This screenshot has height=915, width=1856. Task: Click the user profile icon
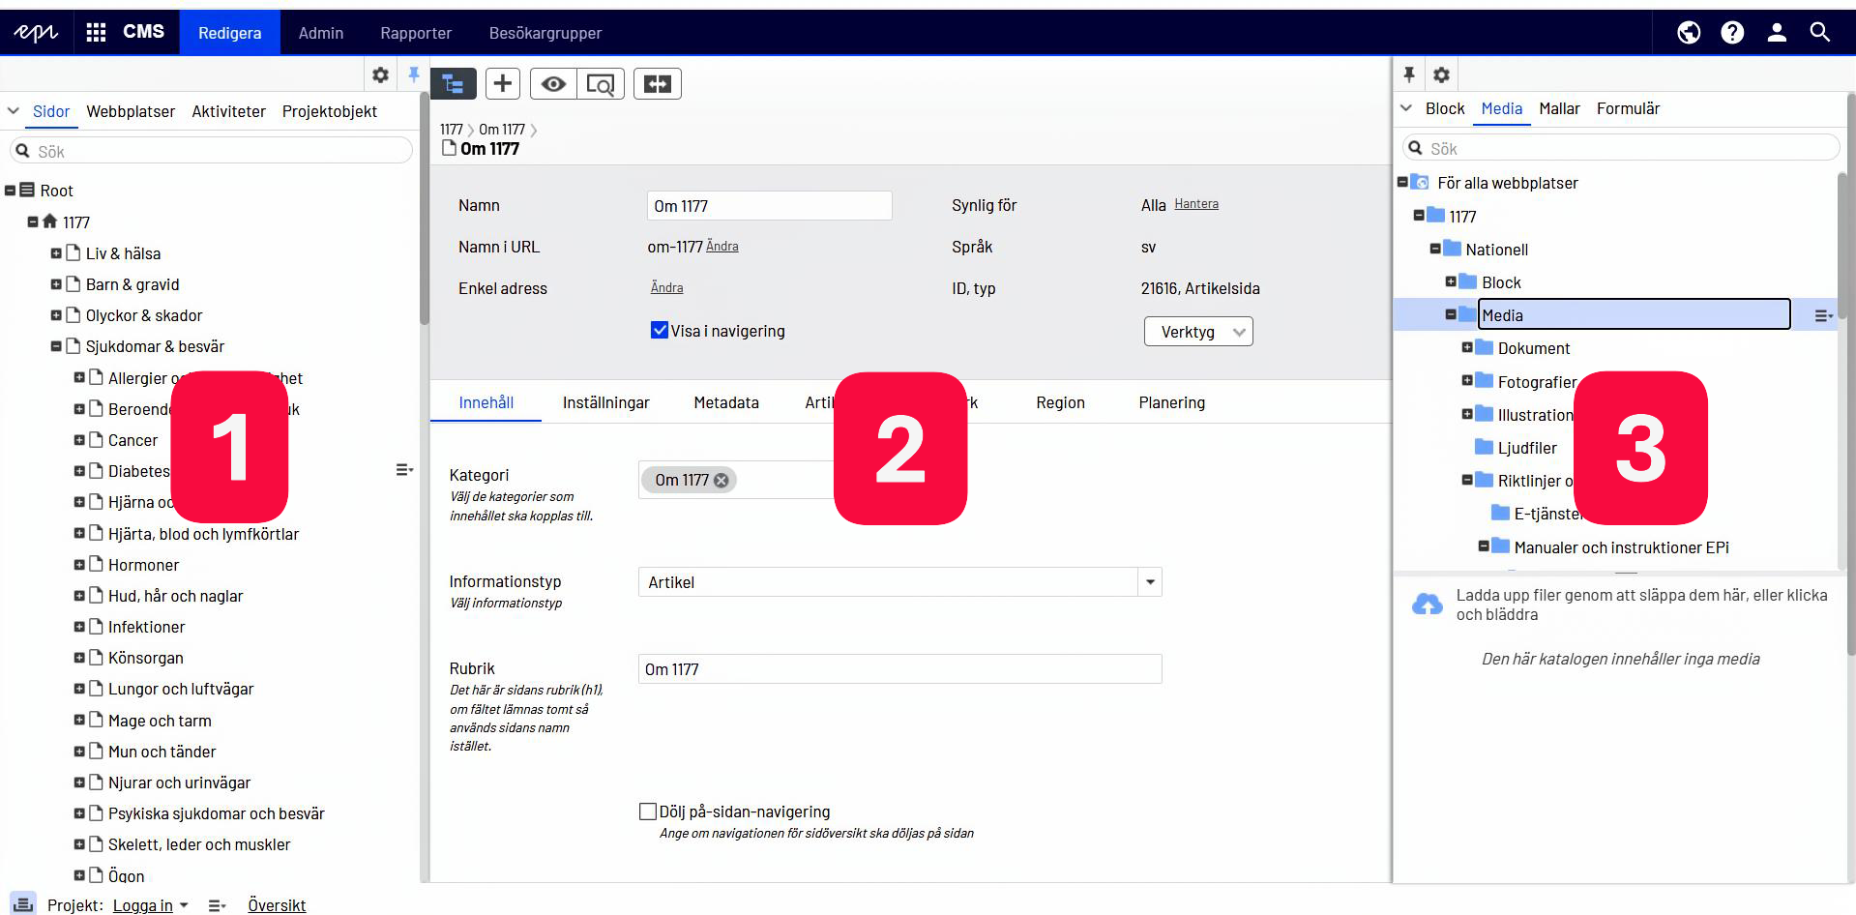pos(1777,33)
